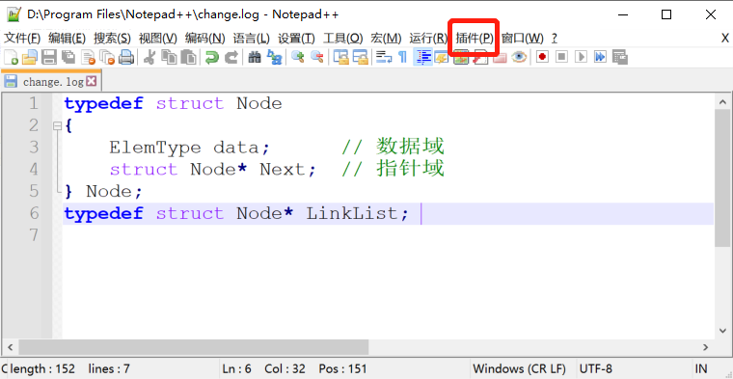The height and width of the screenshot is (379, 733).
Task: Open the 插件(P) plugins menu
Action: 475,38
